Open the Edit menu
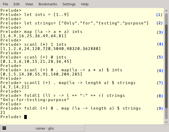 pos(16,4)
